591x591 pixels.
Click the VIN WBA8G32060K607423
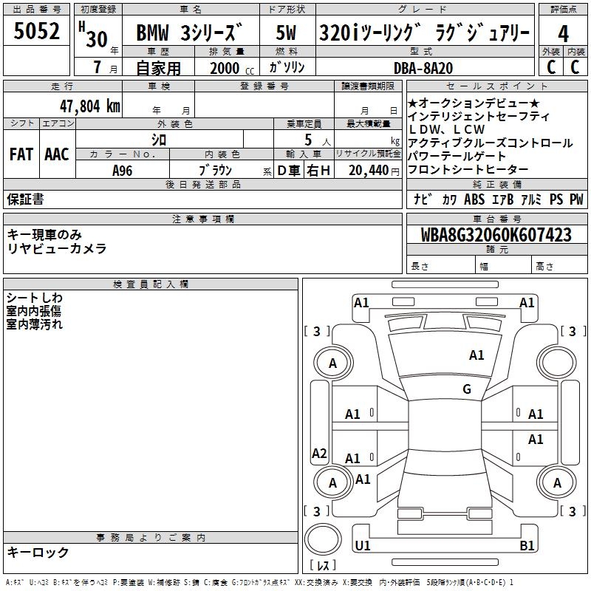[x=496, y=235]
